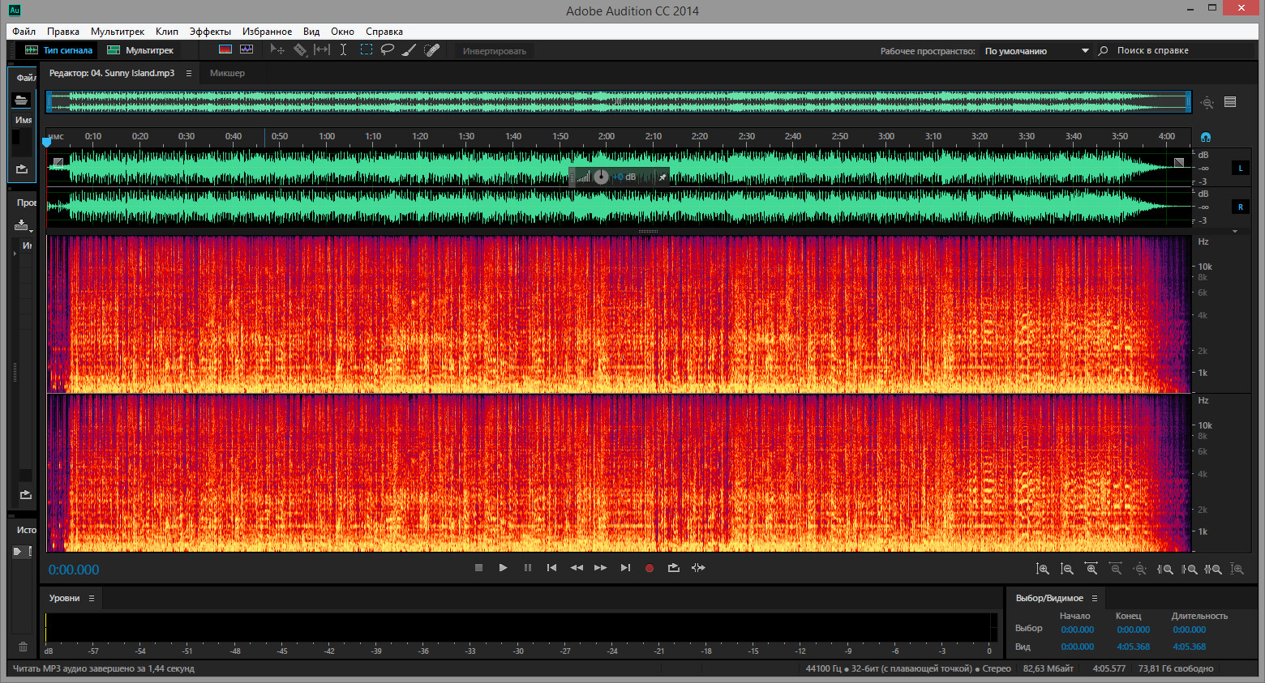Toggle the right channel R button

coord(1241,207)
